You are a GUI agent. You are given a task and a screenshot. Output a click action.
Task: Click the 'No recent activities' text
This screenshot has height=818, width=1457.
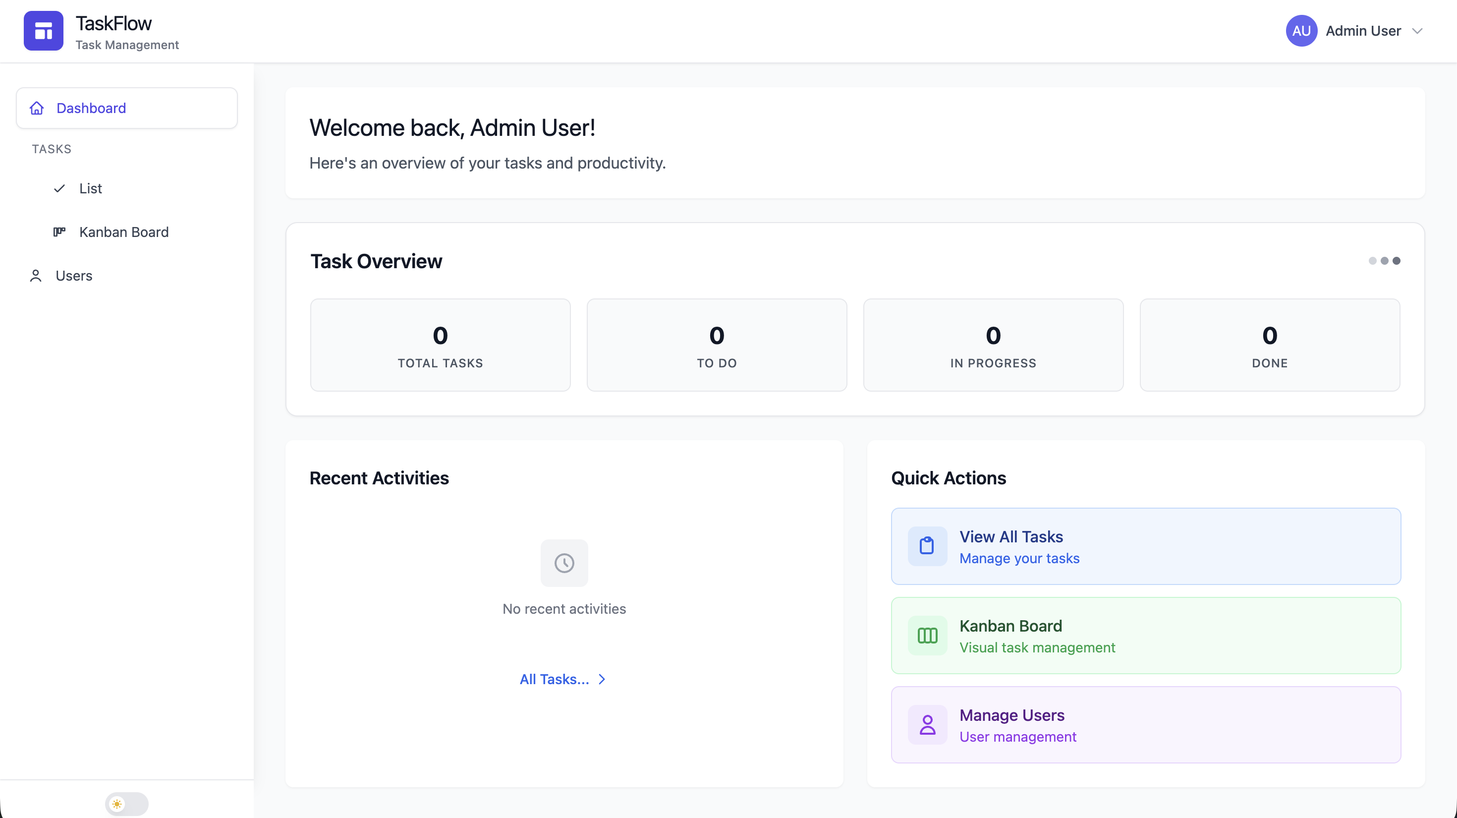point(564,609)
